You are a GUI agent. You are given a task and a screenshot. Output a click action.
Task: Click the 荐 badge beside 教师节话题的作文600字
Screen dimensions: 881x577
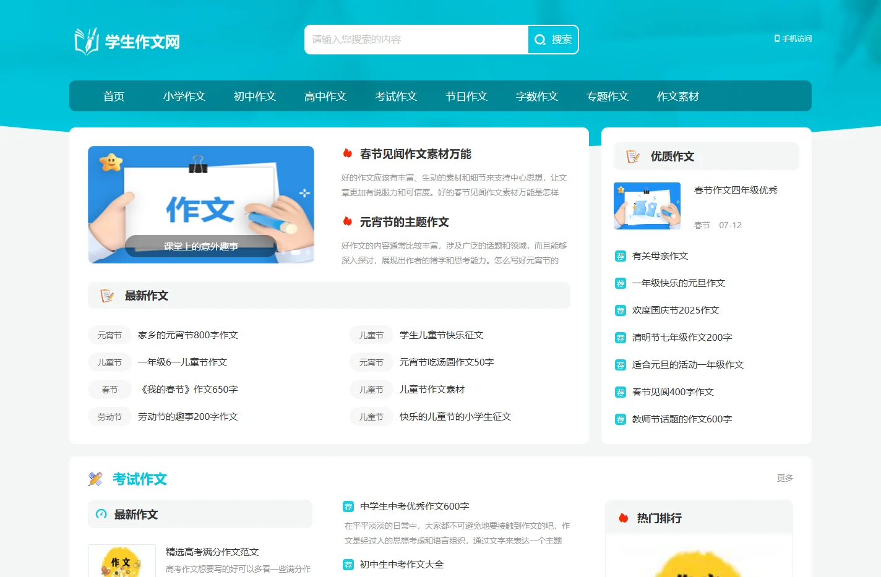pyautogui.click(x=621, y=419)
